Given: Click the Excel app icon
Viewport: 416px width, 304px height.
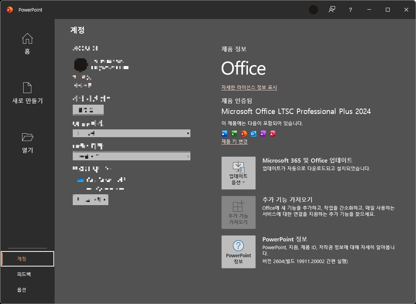Looking at the screenshot, I should pyautogui.click(x=234, y=134).
